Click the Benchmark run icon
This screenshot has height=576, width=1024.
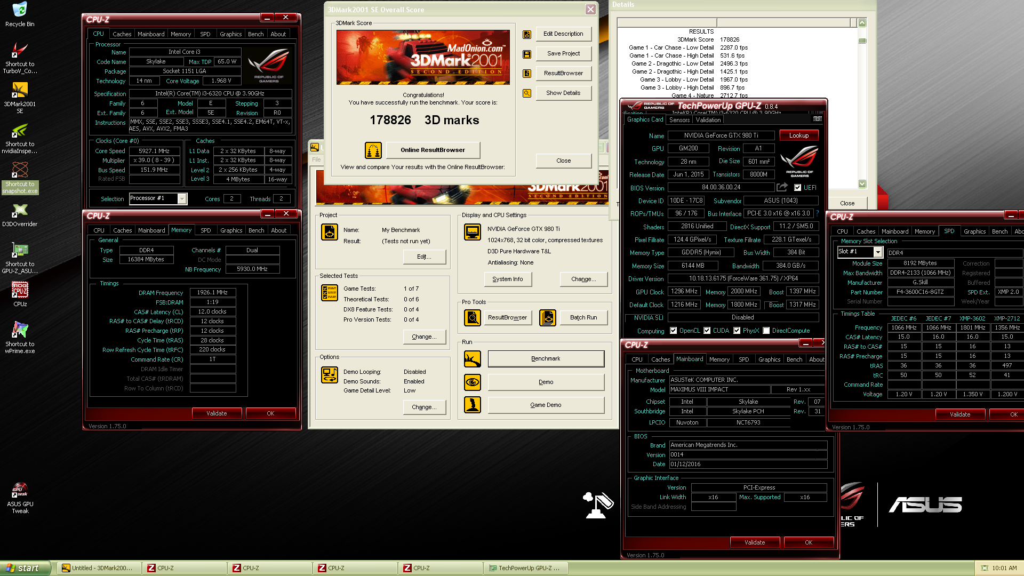tap(473, 359)
